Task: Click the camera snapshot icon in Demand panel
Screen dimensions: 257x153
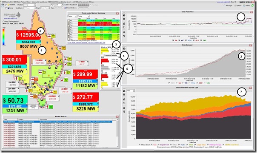Action: pos(124,48)
